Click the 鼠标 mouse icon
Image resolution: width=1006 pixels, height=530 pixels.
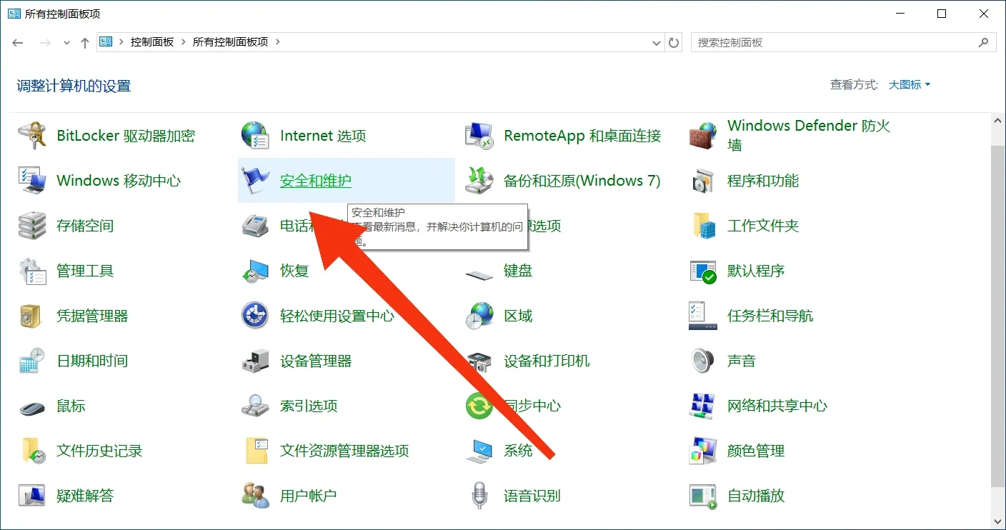pyautogui.click(x=32, y=407)
